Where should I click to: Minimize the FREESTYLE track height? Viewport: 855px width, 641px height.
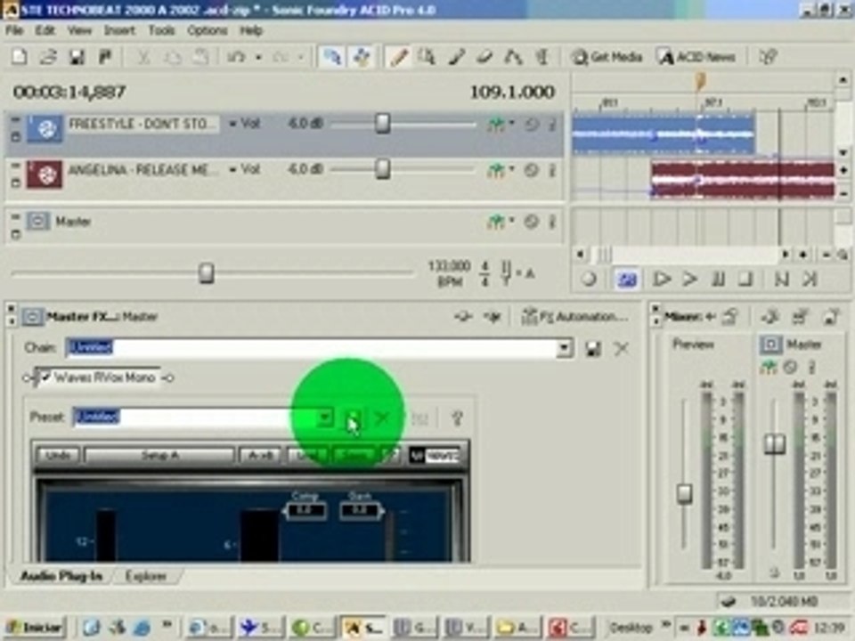(x=15, y=119)
